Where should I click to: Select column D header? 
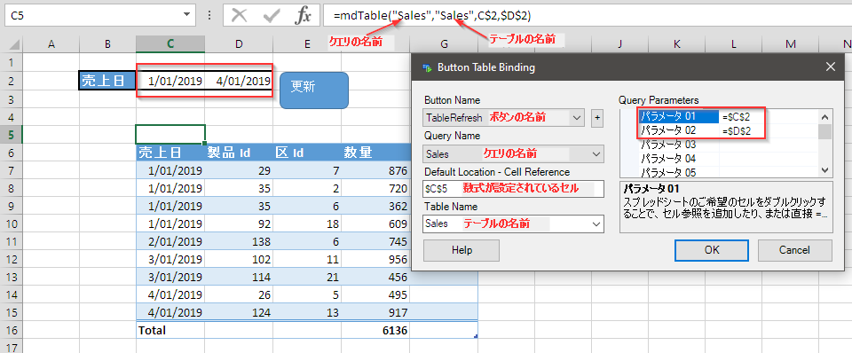(x=239, y=44)
